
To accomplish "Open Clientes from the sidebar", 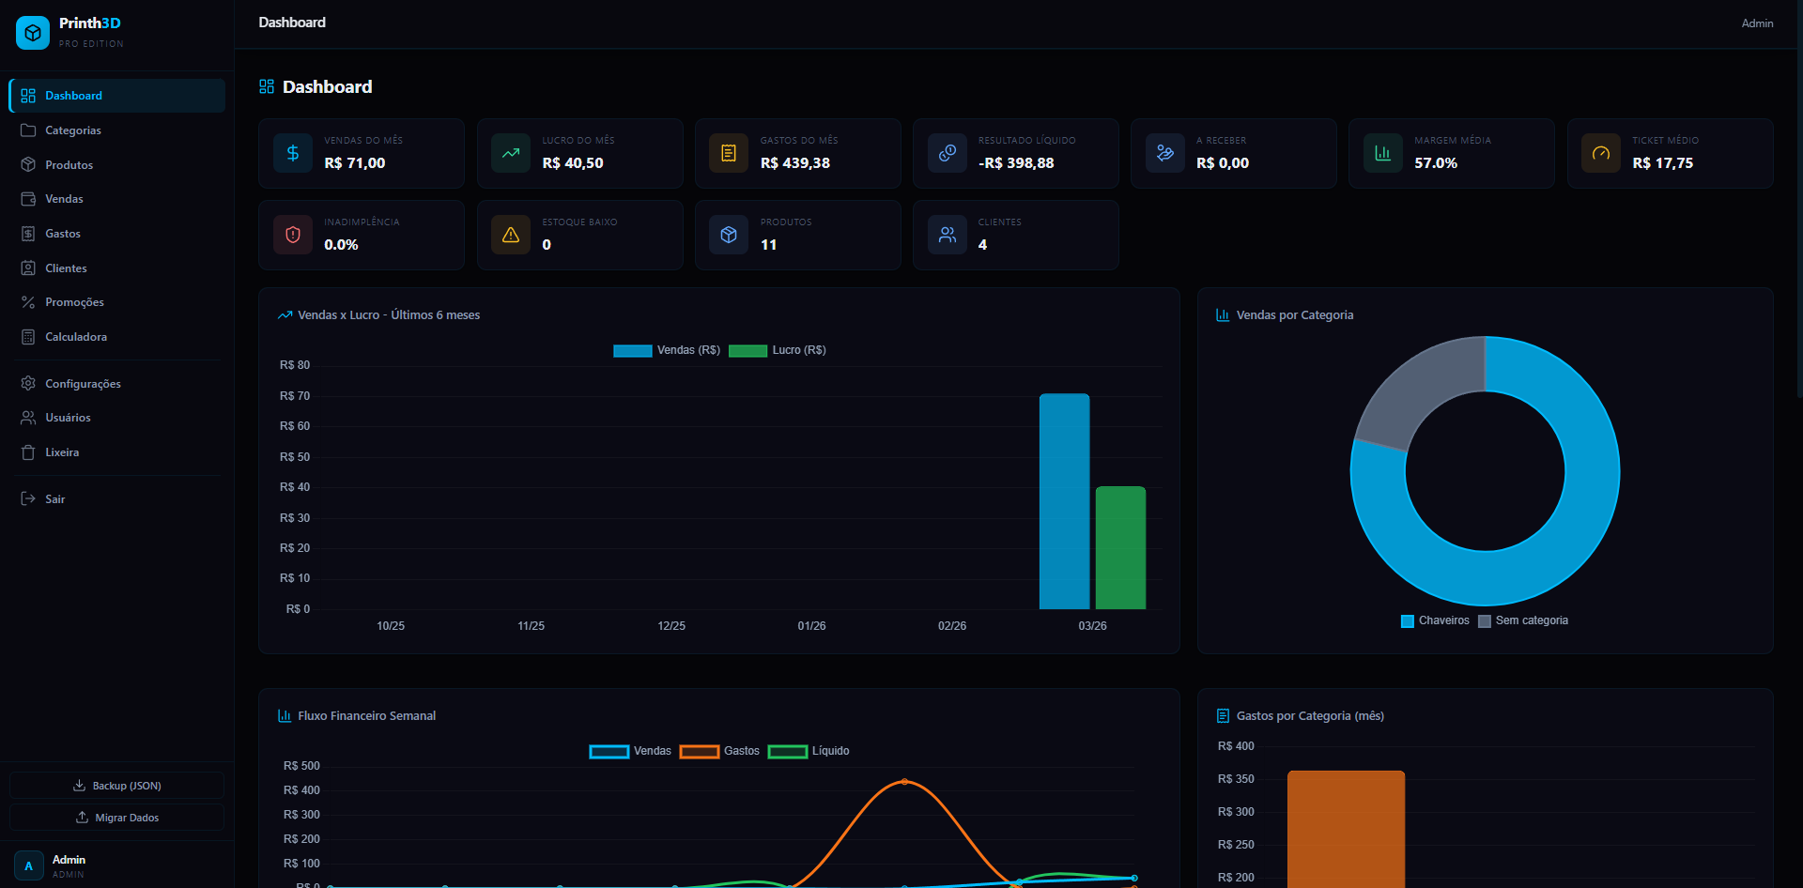I will [x=117, y=268].
